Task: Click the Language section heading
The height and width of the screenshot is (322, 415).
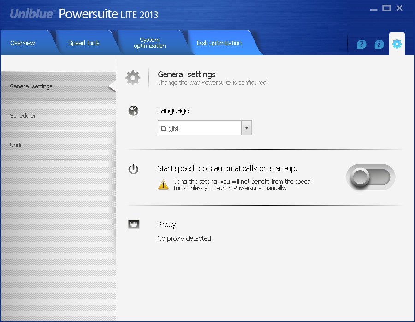Action: pyautogui.click(x=173, y=110)
